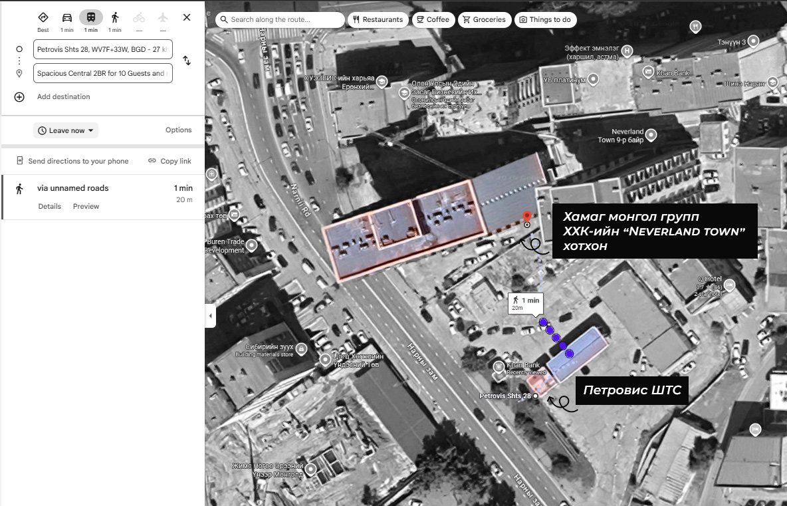Click the red destination pin on map
787x506 pixels.
(527, 217)
